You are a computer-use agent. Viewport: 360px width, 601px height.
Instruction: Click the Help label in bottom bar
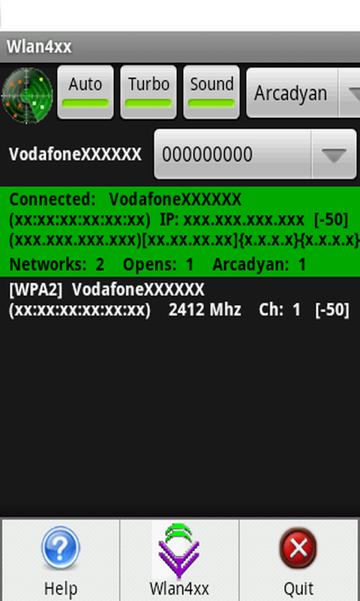pyautogui.click(x=61, y=589)
